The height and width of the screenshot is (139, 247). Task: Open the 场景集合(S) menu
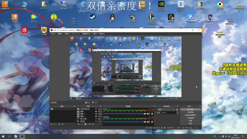[x=86, y=34]
